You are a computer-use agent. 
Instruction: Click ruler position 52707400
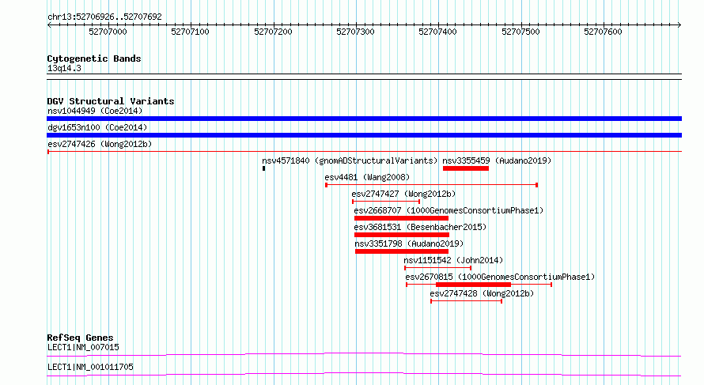[437, 32]
